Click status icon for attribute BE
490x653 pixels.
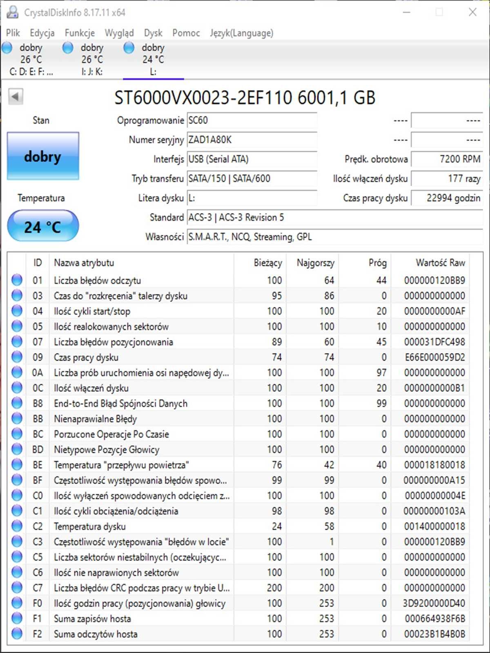coord(17,464)
